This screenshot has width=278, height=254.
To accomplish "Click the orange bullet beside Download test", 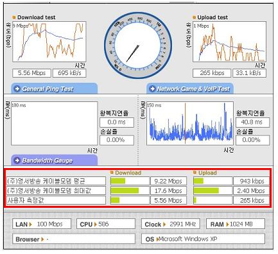I will point(14,17).
